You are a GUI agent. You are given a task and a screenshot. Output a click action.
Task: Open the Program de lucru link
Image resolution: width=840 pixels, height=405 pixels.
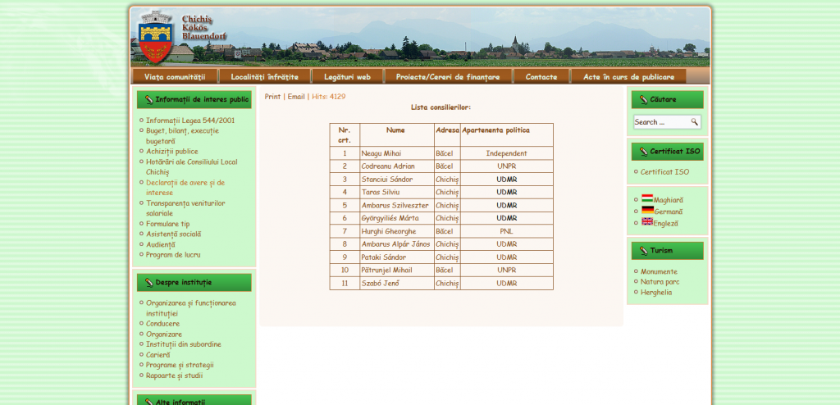173,255
